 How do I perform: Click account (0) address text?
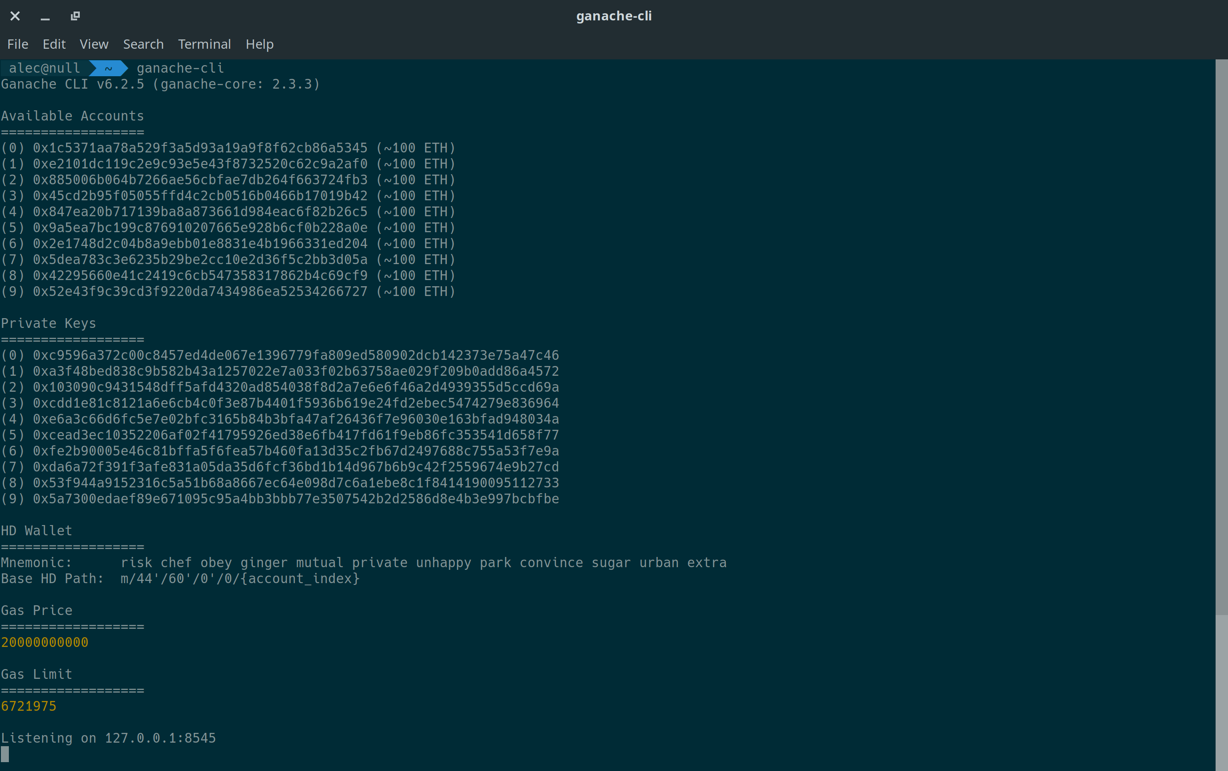200,148
